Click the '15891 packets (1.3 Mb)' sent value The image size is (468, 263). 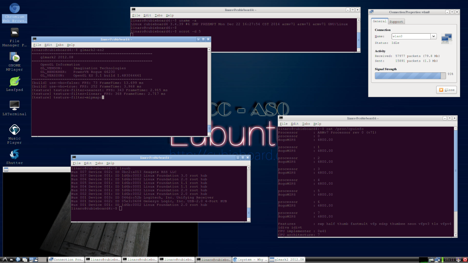click(416, 61)
